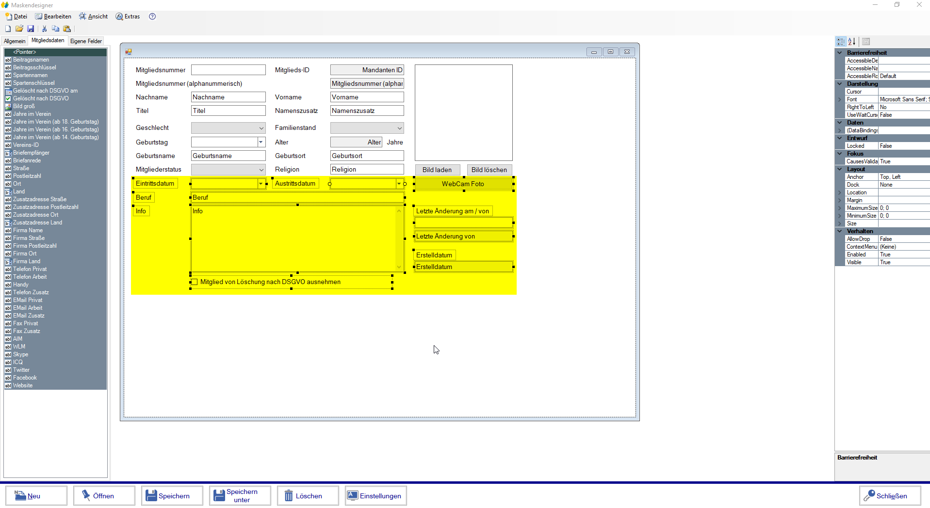The width and height of the screenshot is (930, 508).
Task: Open the Familienstand combo box
Action: (x=399, y=128)
